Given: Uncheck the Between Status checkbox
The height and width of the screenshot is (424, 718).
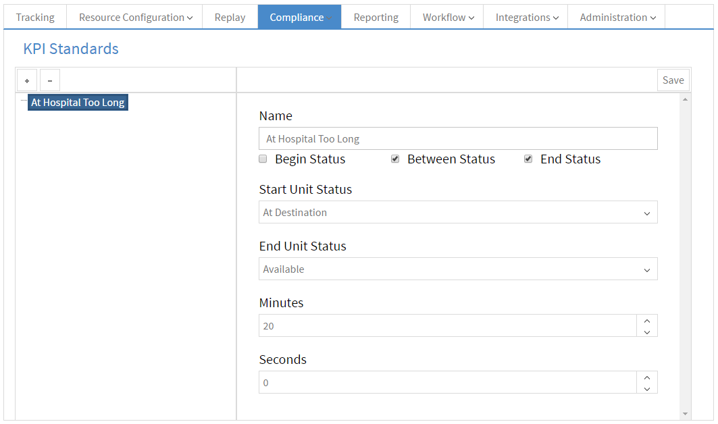Looking at the screenshot, I should click(395, 159).
